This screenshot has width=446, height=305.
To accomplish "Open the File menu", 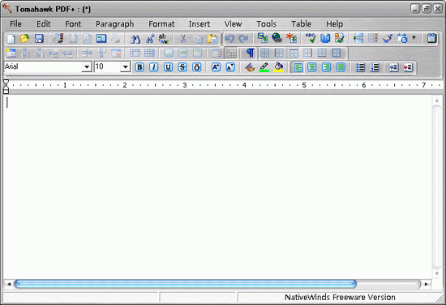I will pyautogui.click(x=15, y=24).
